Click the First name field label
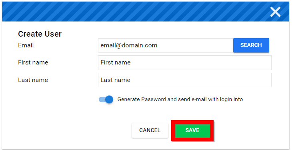The image size is (292, 152). 33,62
